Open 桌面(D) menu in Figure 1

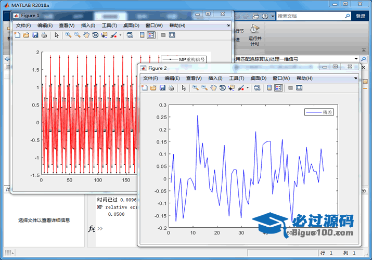pyautogui.click(x=131, y=25)
